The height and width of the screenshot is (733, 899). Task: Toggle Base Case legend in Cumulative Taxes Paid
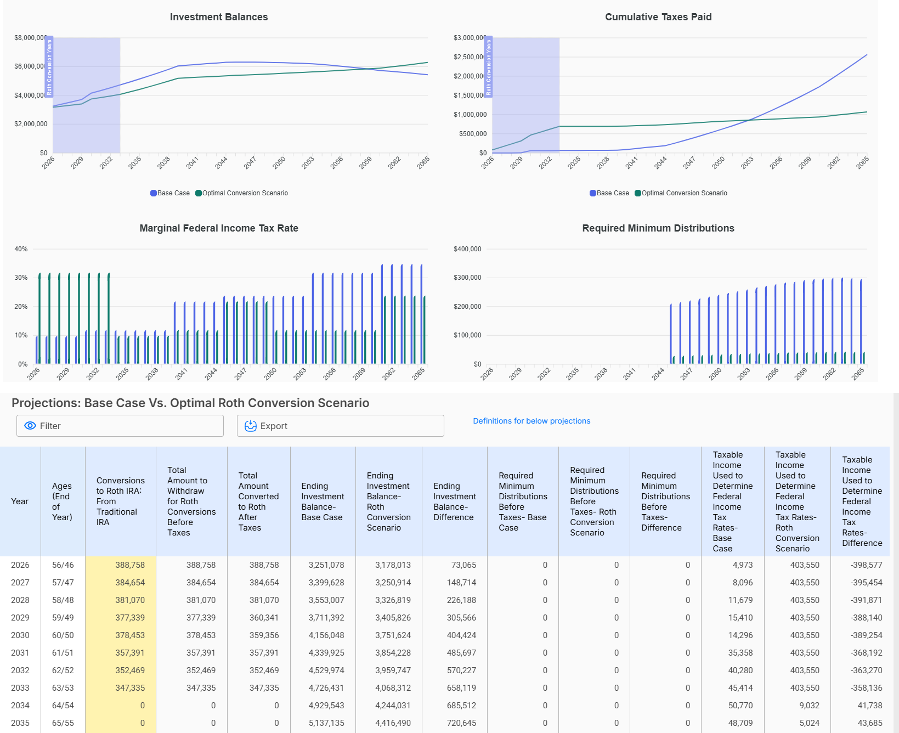pos(609,193)
